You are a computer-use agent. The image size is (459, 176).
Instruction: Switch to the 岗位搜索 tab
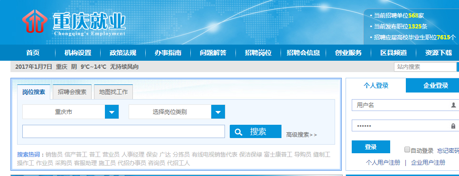34,92
